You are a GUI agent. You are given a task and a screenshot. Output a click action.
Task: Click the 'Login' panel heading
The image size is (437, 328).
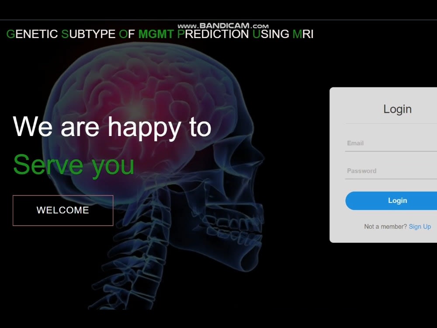tap(397, 109)
